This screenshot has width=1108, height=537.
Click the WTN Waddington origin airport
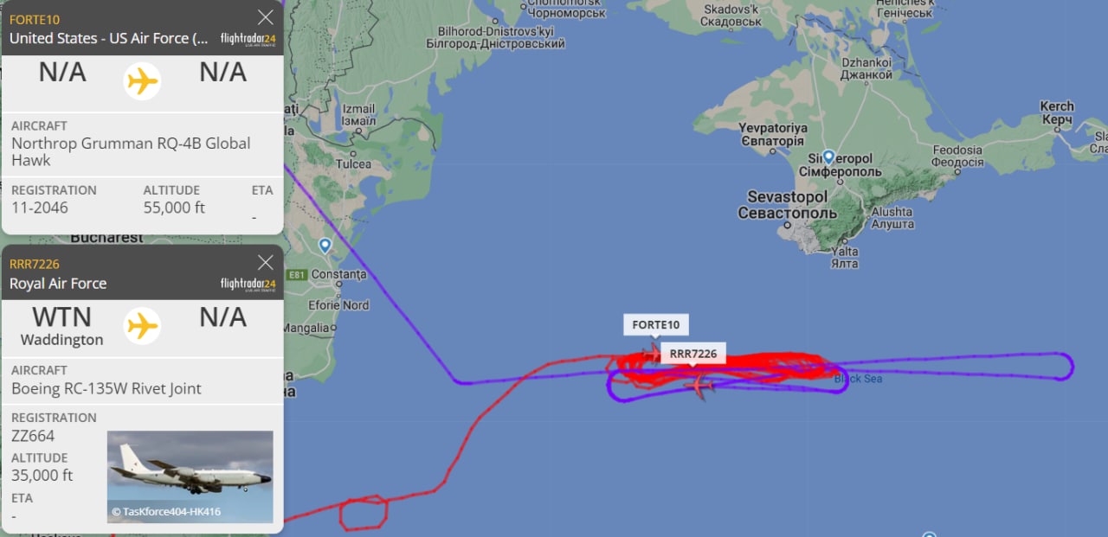click(61, 326)
